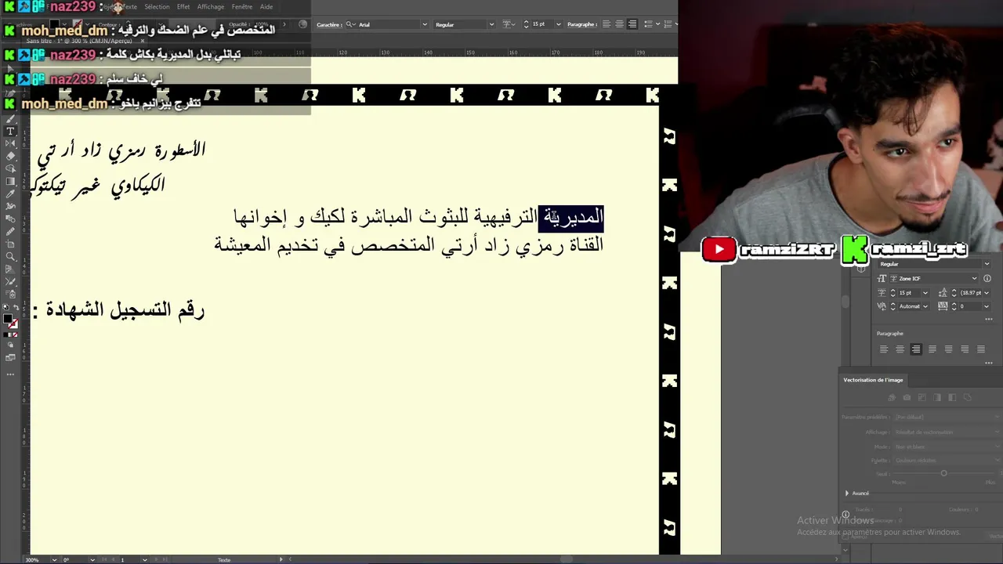Click the Black and white preset icon

tap(952, 398)
